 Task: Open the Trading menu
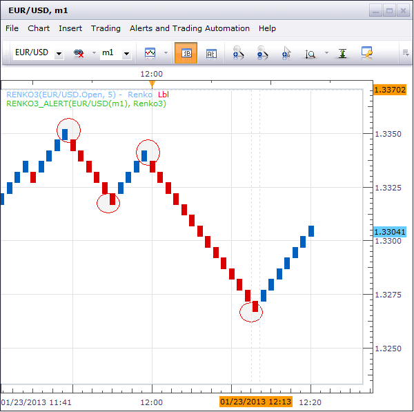pos(106,28)
